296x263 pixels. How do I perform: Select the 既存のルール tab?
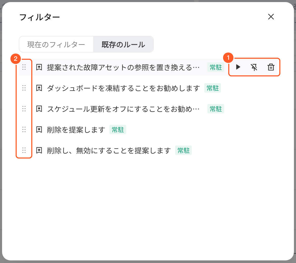[123, 44]
